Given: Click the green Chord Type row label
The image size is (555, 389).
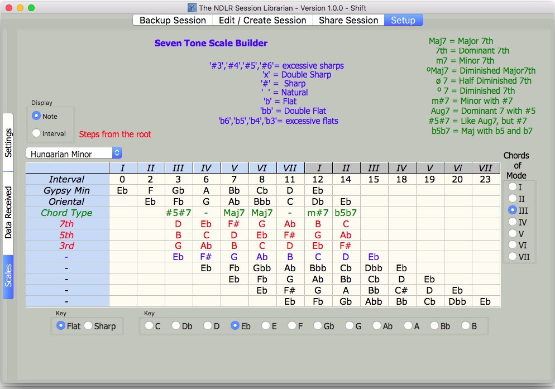Looking at the screenshot, I should 67,213.
